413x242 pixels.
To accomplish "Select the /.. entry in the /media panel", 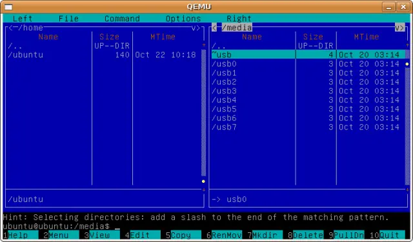I will coord(308,46).
